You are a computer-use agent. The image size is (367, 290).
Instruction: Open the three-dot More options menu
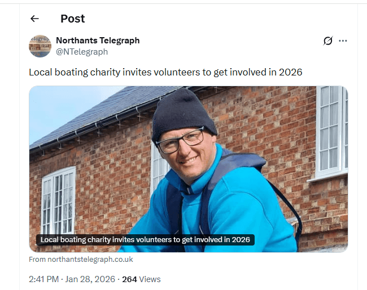pyautogui.click(x=343, y=41)
